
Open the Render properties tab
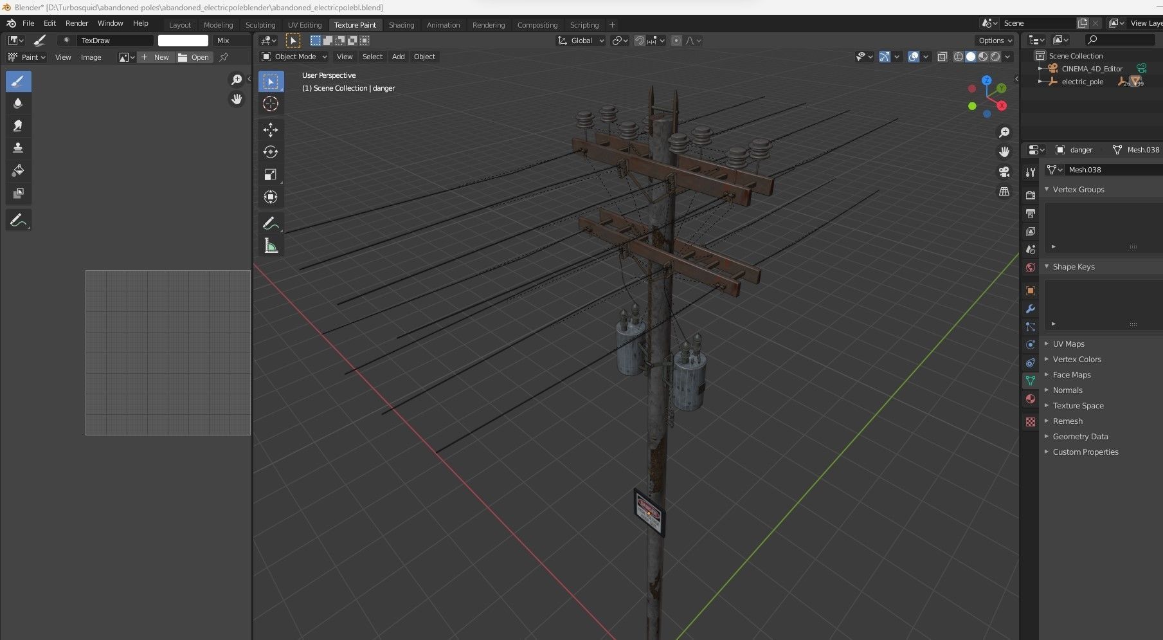click(x=1031, y=195)
